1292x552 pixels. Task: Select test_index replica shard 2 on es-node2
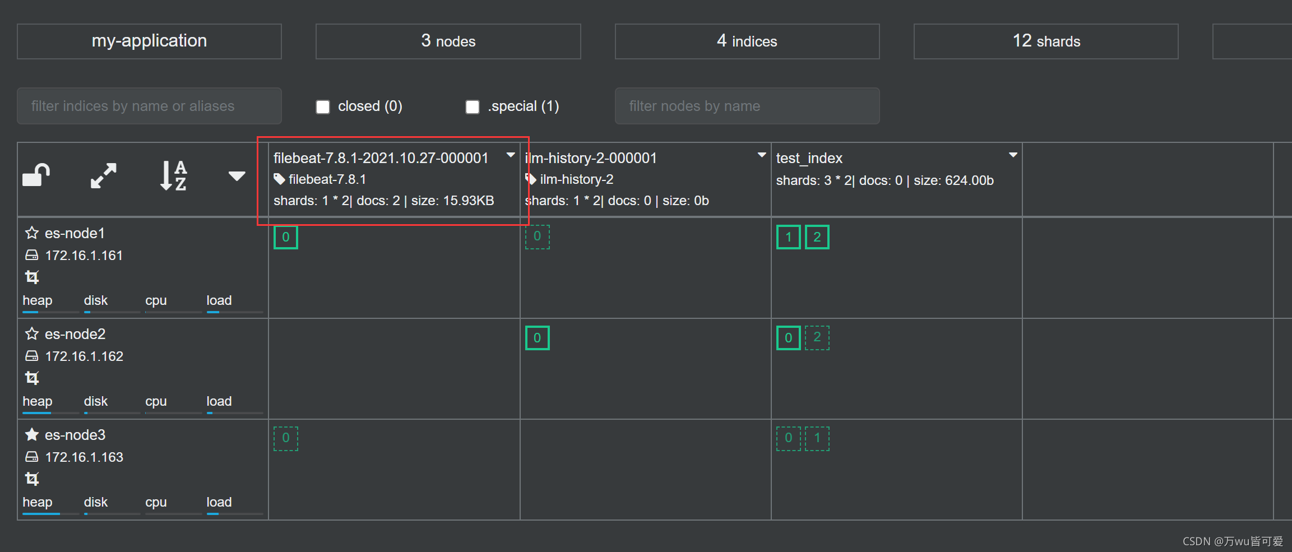817,338
